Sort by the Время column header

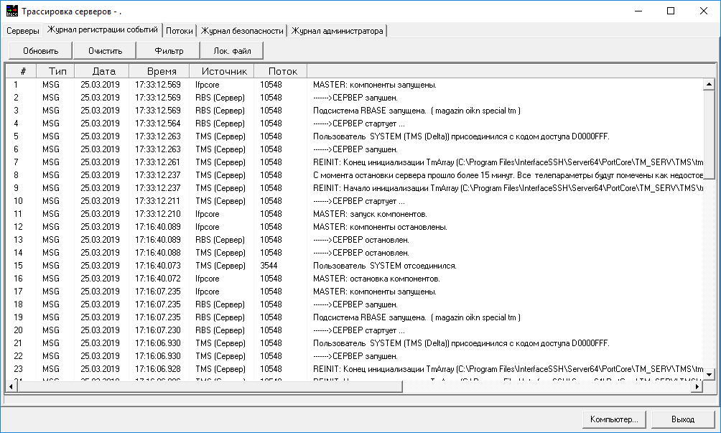(x=159, y=71)
